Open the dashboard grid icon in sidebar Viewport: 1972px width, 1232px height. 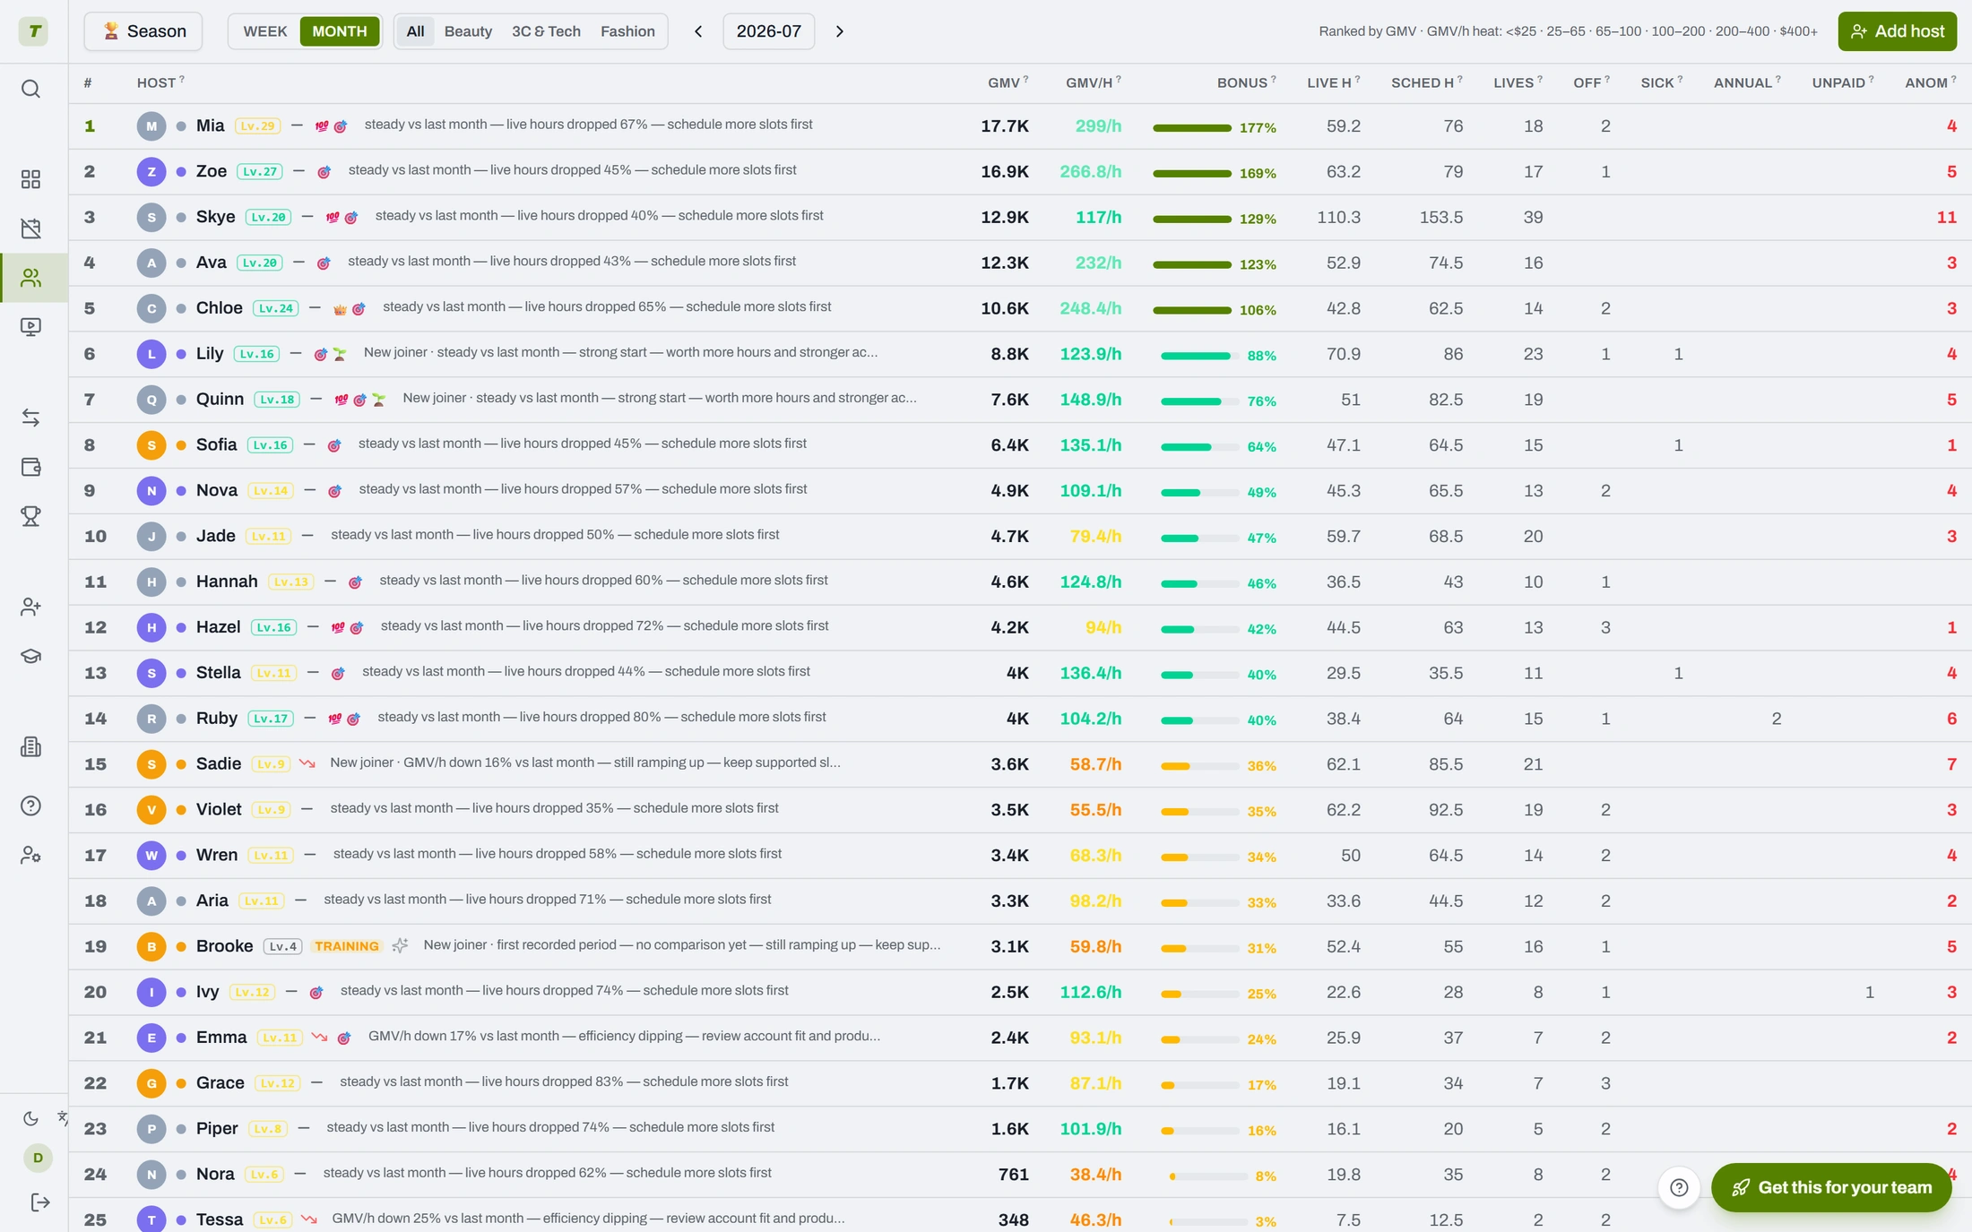[30, 179]
